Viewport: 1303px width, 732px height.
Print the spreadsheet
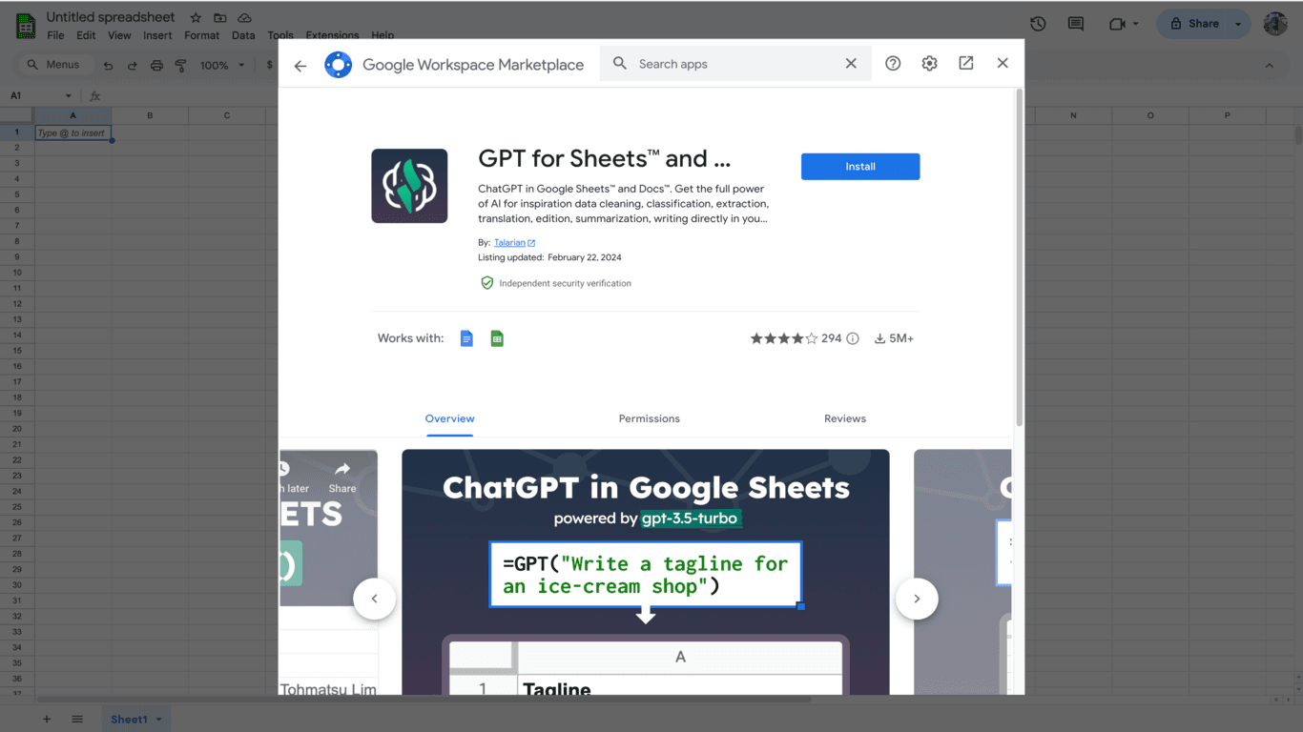(x=156, y=66)
